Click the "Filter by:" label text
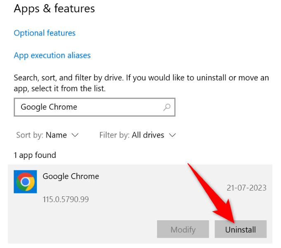 [114, 135]
